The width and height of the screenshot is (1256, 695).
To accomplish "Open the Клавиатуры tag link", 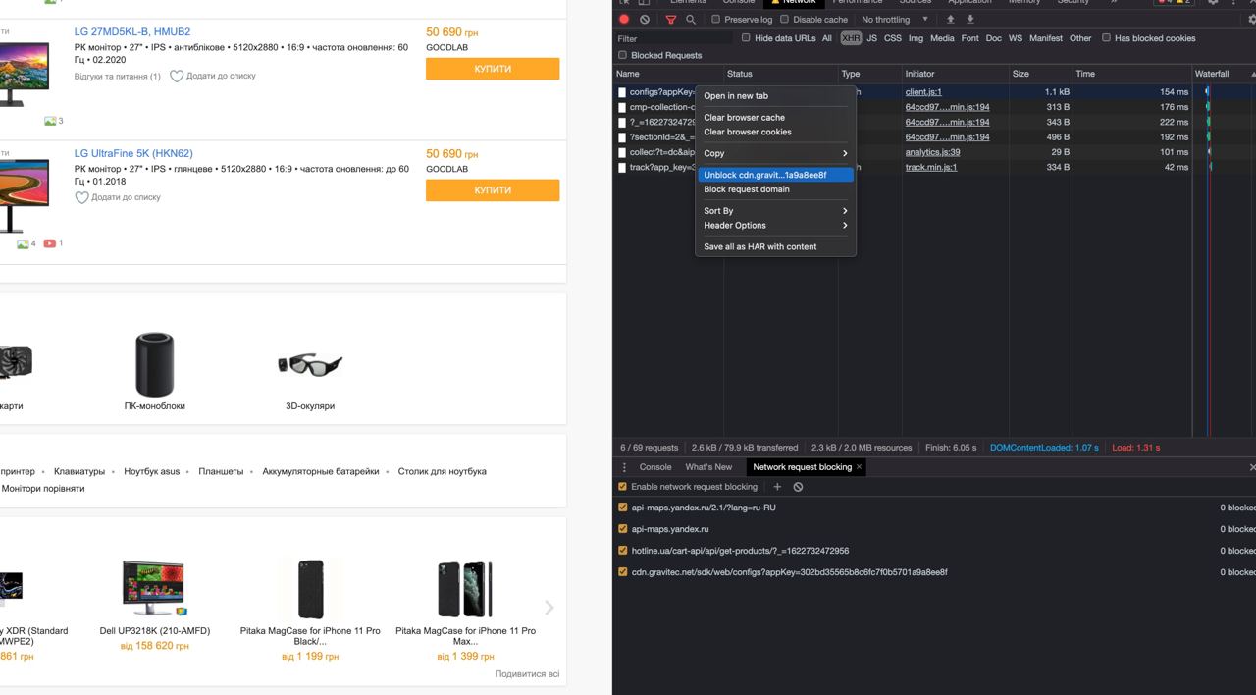I will point(78,471).
